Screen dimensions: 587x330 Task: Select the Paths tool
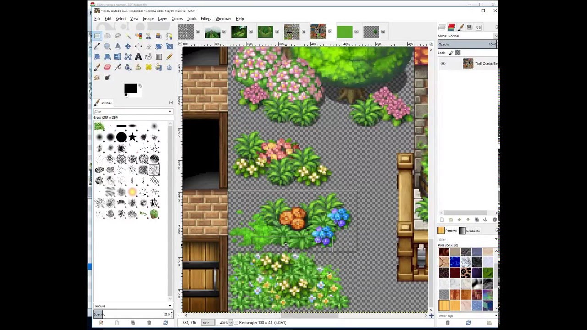pos(169,36)
